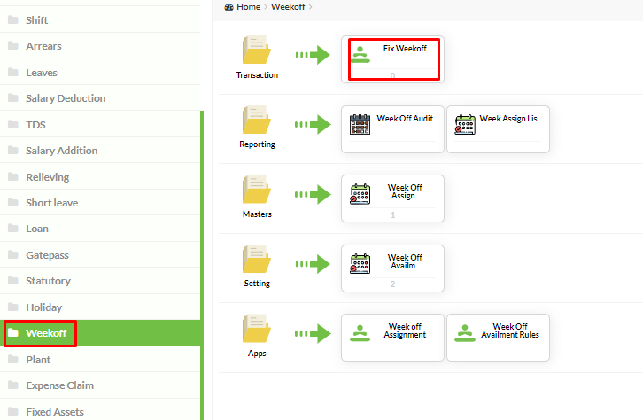Click the Apps folder icon
Screen dimensions: 643x420
257,329
